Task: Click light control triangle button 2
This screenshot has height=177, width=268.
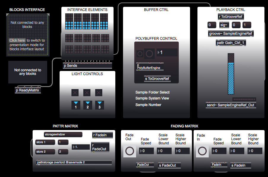Action: (x=88, y=105)
